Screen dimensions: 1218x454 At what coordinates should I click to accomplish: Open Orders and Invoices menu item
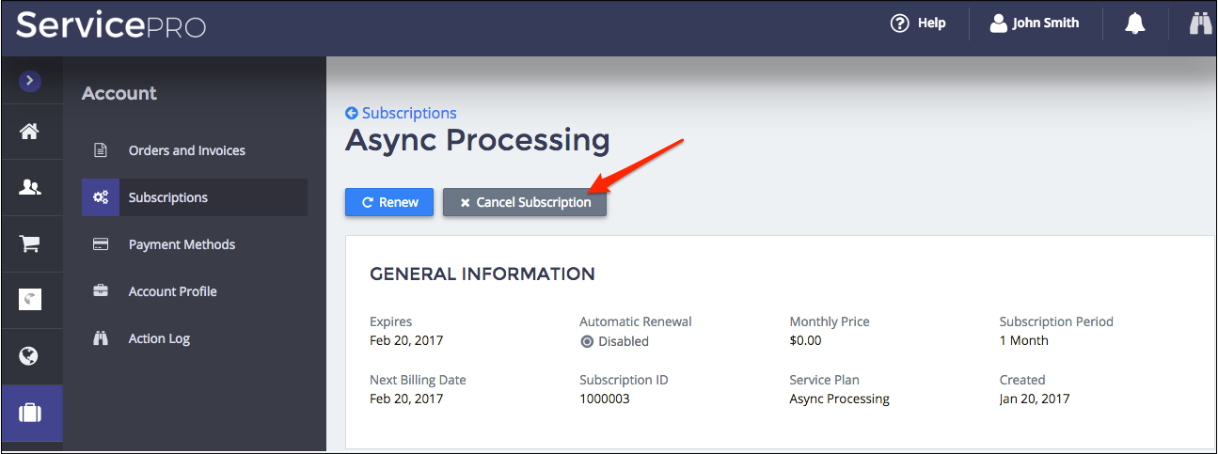tap(186, 150)
